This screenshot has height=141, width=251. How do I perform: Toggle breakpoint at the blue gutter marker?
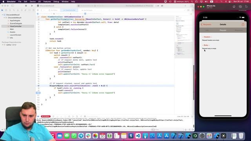pyautogui.click(x=38, y=93)
